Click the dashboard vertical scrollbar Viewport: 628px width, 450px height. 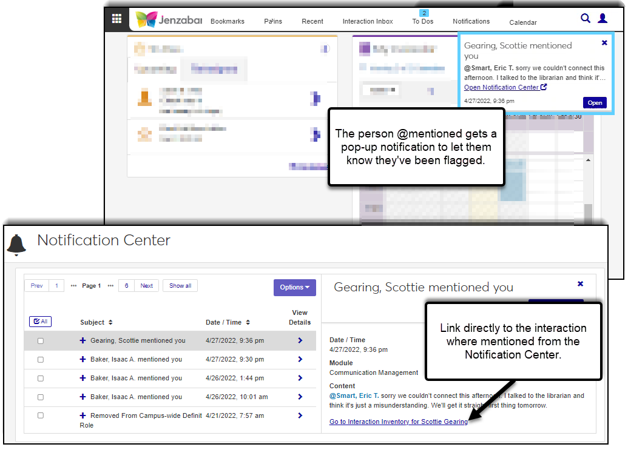(x=587, y=212)
